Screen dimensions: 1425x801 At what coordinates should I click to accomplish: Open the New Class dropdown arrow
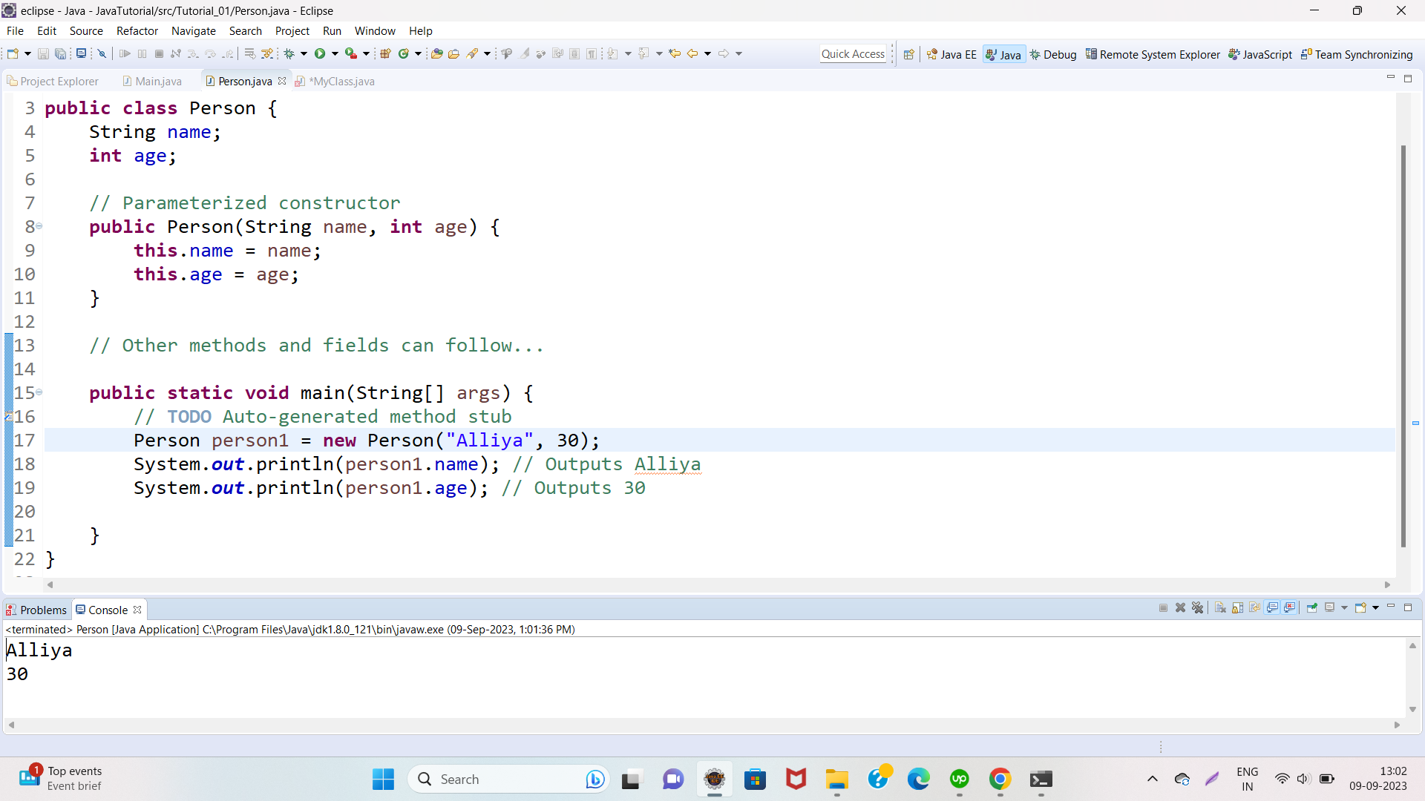click(418, 53)
